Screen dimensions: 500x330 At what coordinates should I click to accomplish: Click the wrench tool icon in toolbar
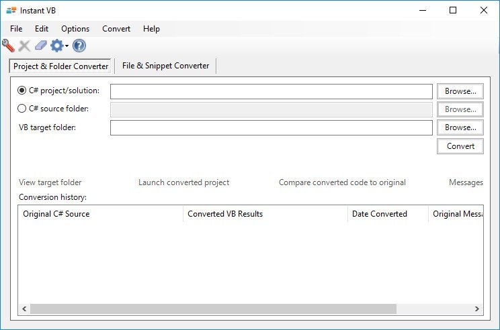(8, 46)
